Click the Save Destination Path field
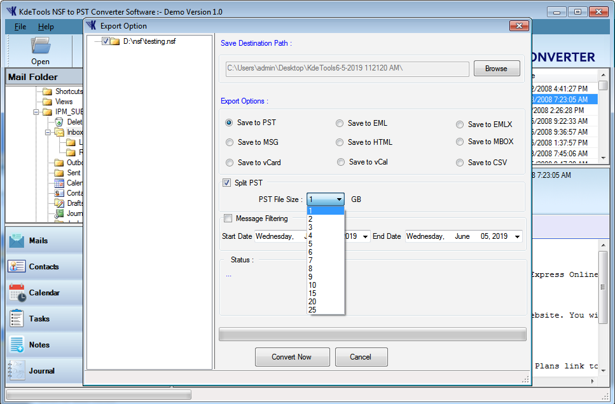 pos(347,69)
